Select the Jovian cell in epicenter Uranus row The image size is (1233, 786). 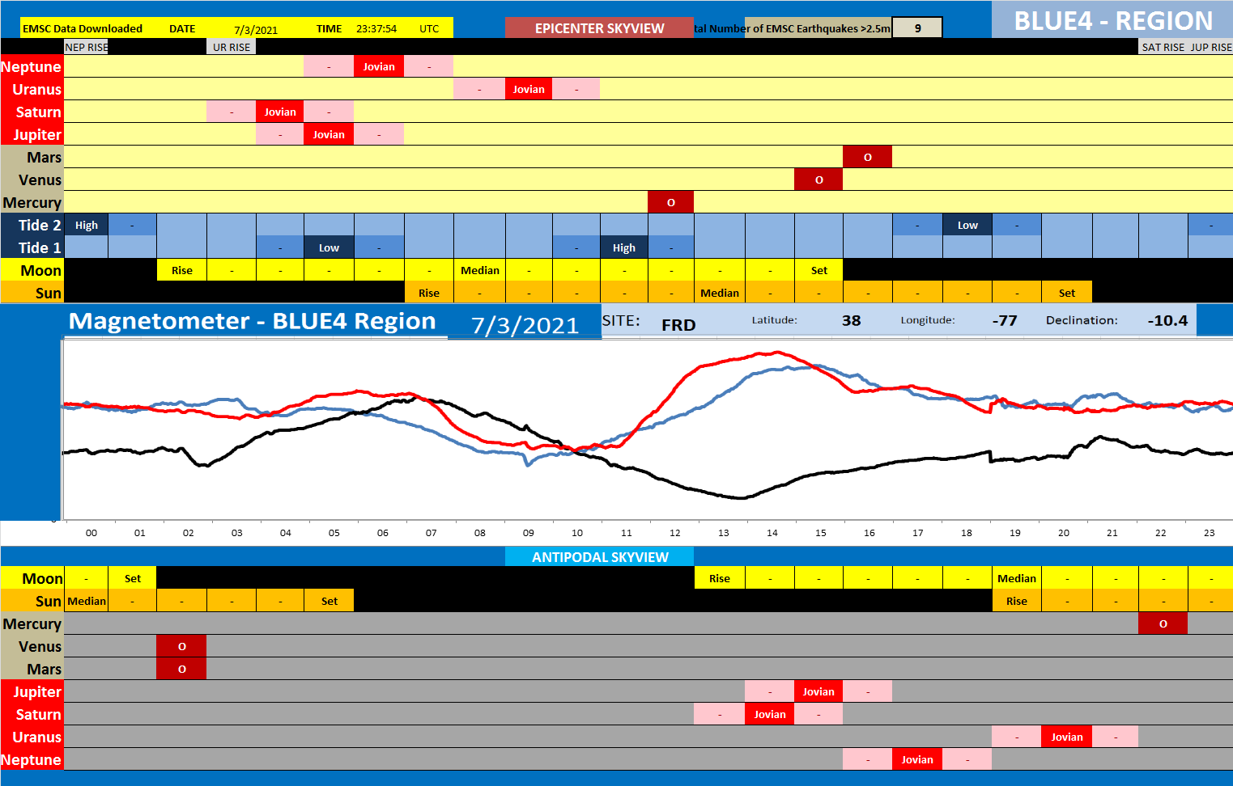(529, 89)
